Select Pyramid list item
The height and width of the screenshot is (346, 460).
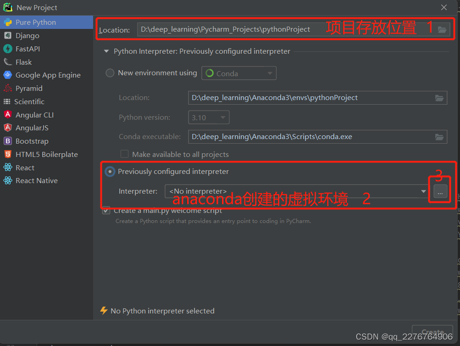click(x=47, y=88)
